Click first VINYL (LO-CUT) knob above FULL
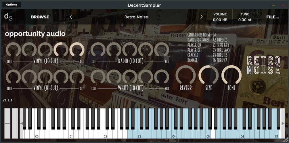The image size is (289, 143). click(13, 50)
